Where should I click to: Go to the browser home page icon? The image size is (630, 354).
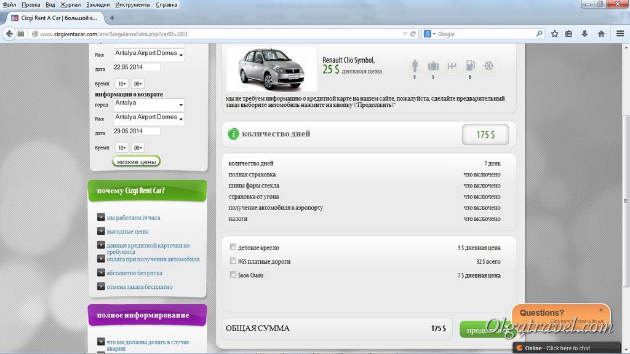(x=601, y=34)
